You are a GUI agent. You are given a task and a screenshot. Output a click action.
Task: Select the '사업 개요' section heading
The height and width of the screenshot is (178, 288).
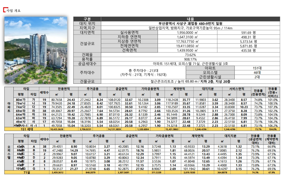(x=13, y=11)
